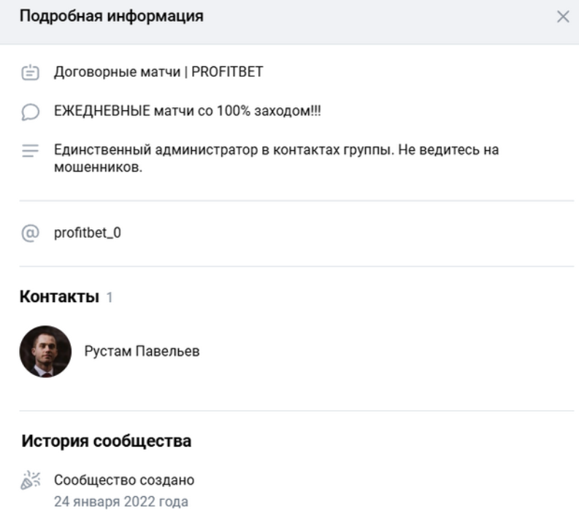Click the История сообщества heading
This screenshot has height=516, width=579.
tap(107, 441)
